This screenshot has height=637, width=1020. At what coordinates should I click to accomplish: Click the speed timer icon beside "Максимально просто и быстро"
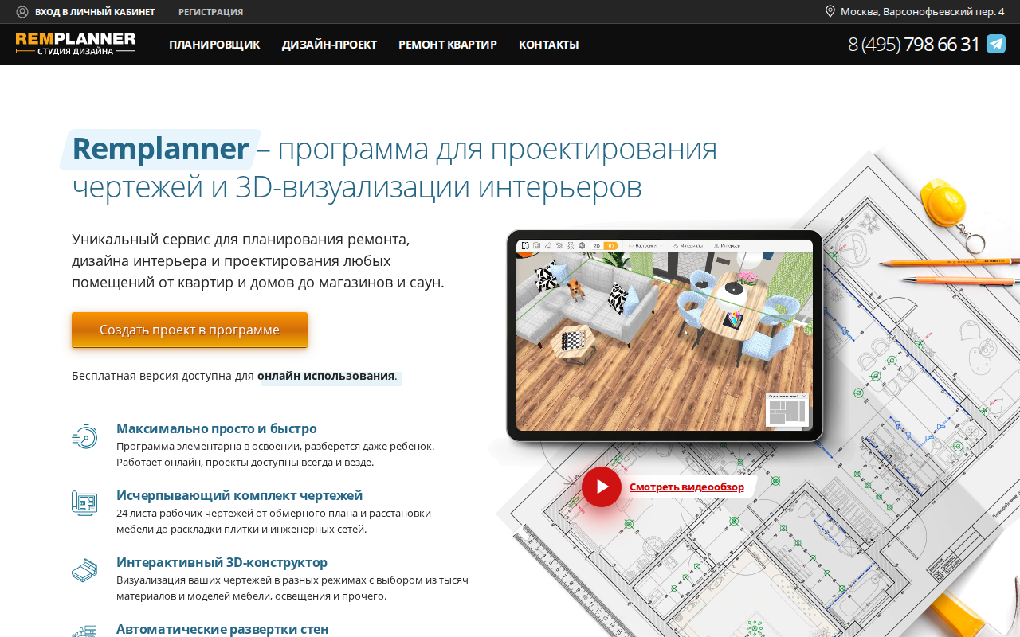(x=84, y=436)
